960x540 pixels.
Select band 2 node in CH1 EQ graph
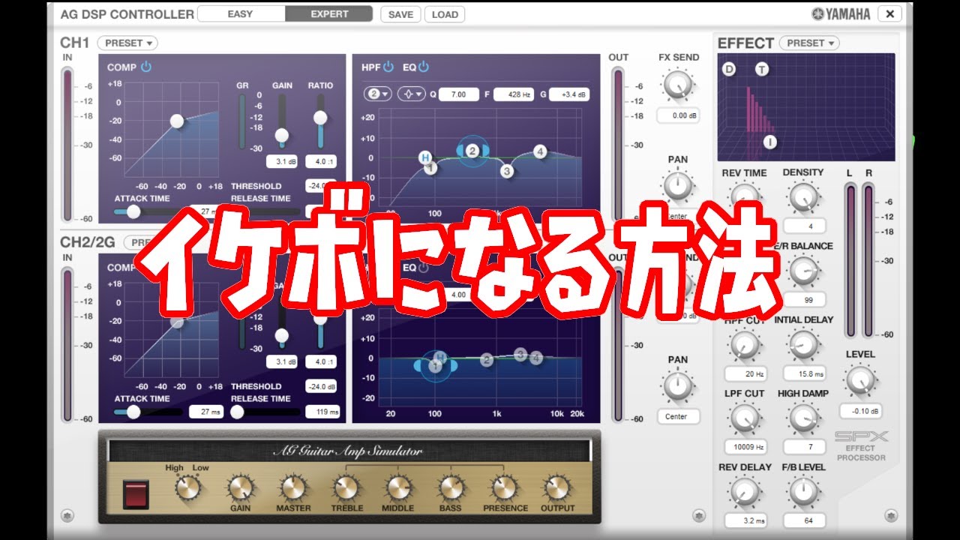(472, 151)
